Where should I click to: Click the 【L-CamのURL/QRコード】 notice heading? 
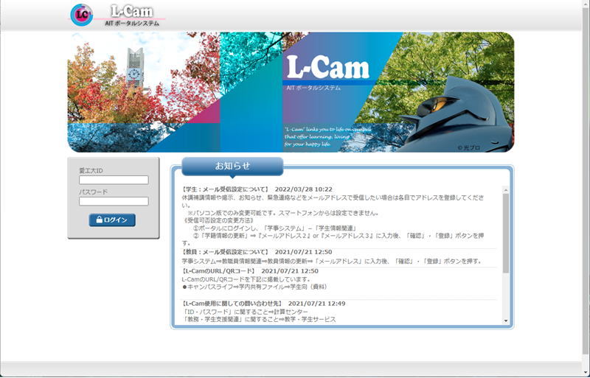pyautogui.click(x=215, y=270)
